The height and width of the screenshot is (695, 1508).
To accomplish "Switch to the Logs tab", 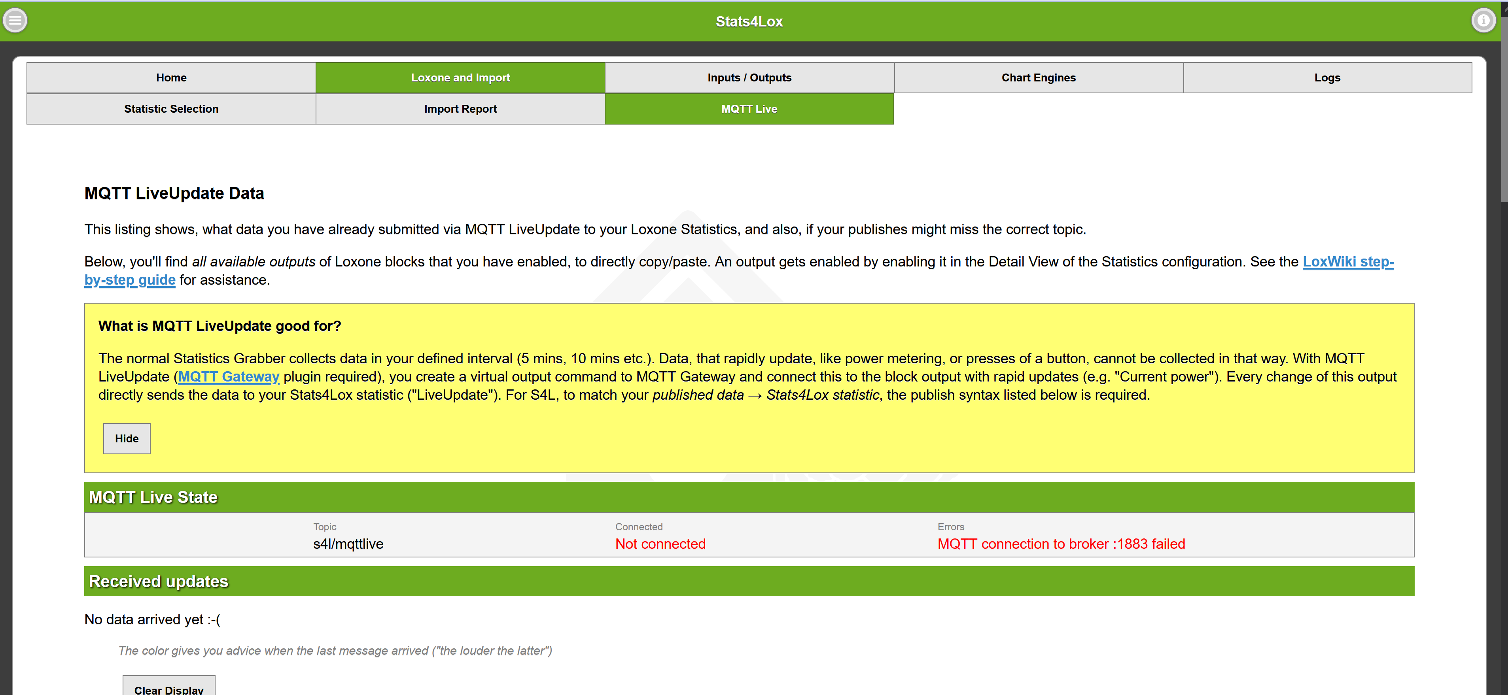I will coord(1326,78).
